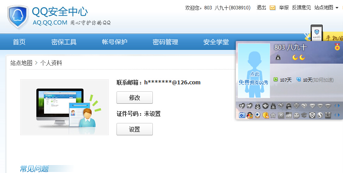Click the 退出 logout link

coord(261,8)
